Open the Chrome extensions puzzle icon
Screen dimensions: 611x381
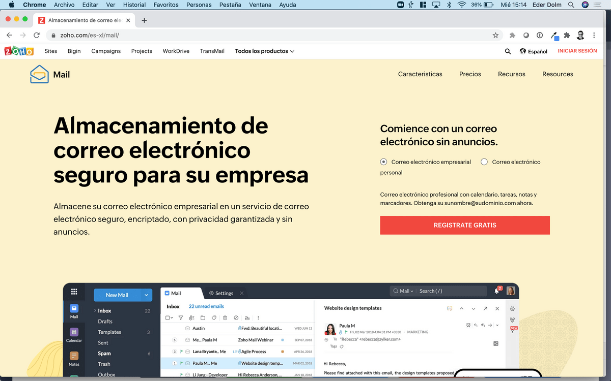pyautogui.click(x=567, y=36)
